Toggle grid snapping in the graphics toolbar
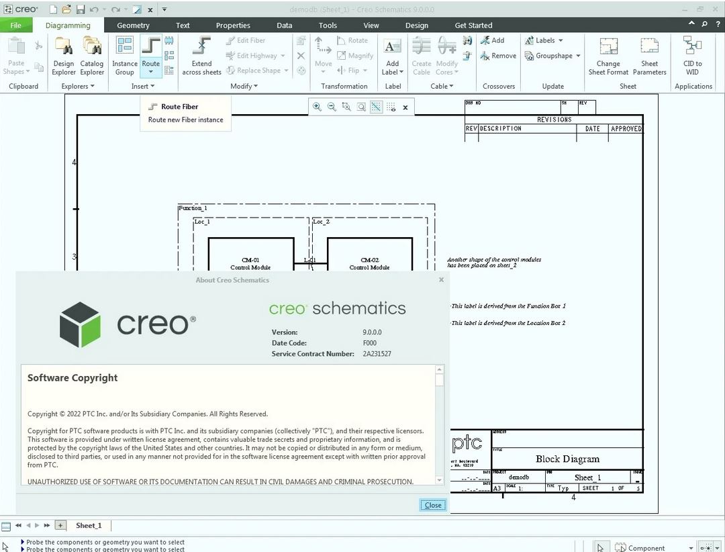 coord(376,107)
